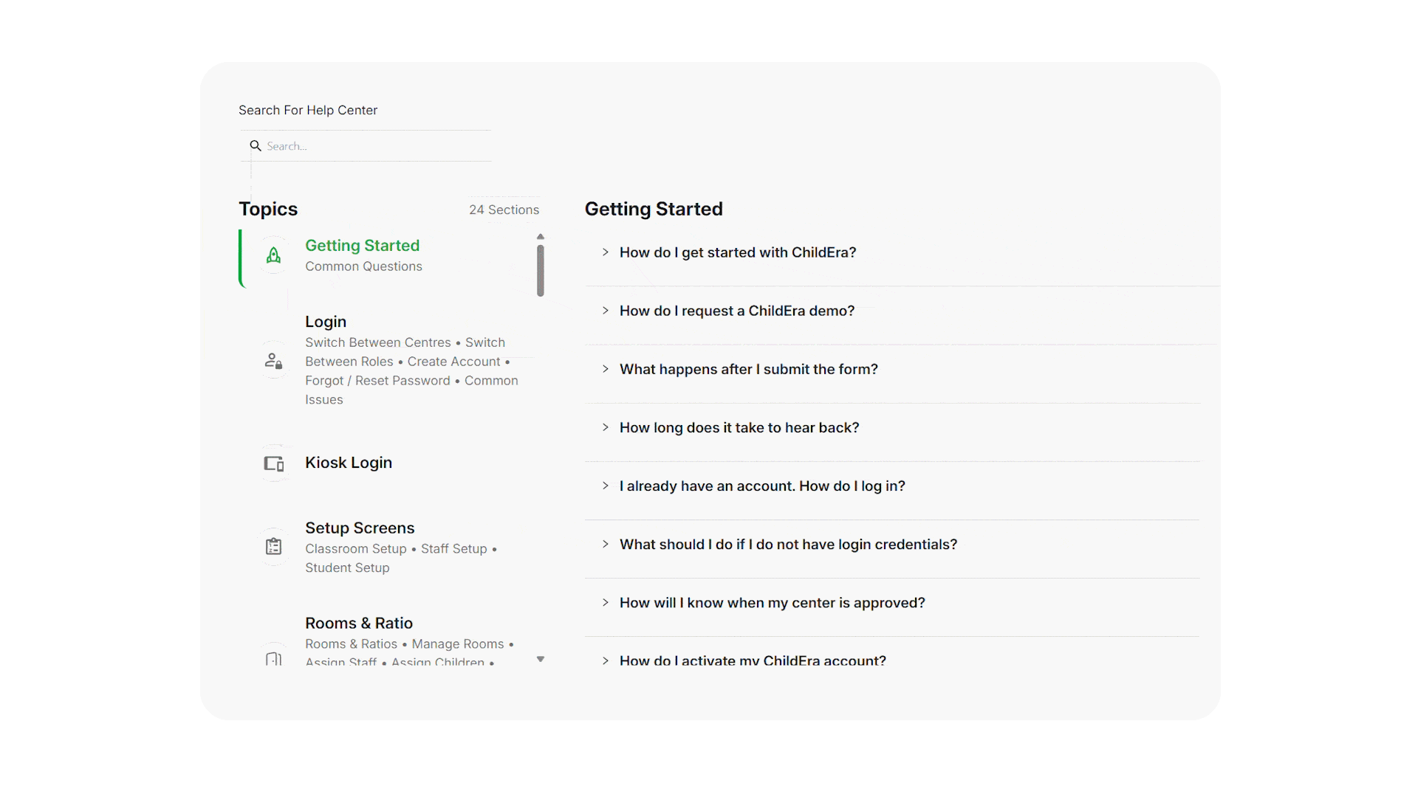Screen dimensions: 1418x797
Task: Expand chevron for 'when my center is approved'
Action: click(x=606, y=602)
